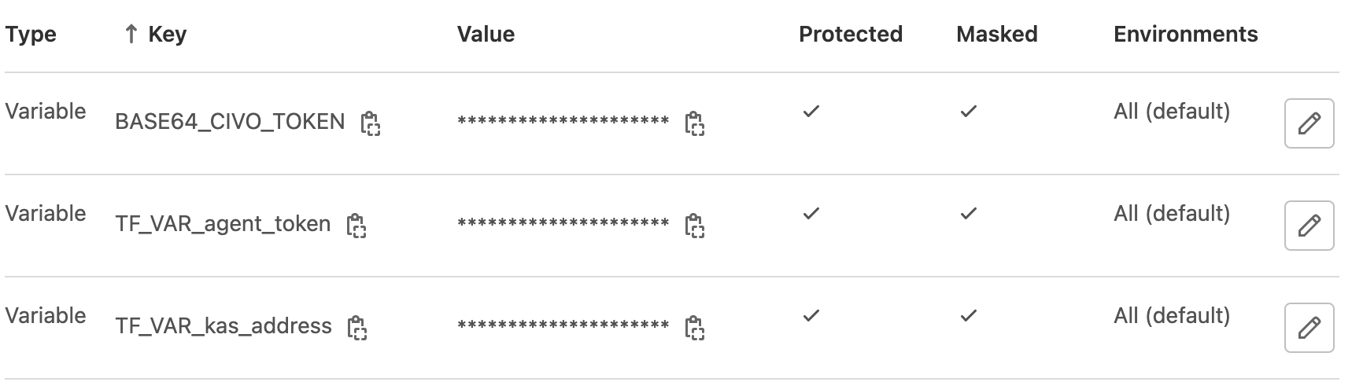
Task: Click the Environments column header
Action: [x=1185, y=35]
